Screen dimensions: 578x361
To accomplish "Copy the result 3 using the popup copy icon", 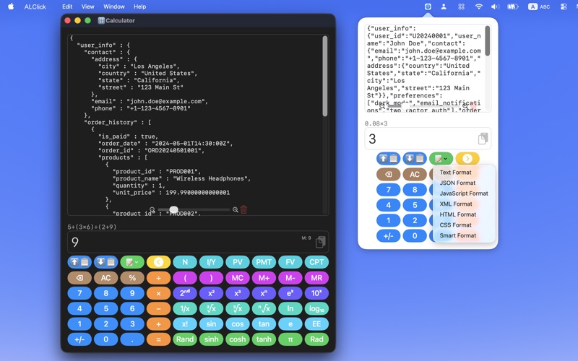I will (x=483, y=139).
